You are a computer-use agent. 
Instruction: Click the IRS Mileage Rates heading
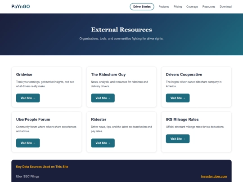pyautogui.click(x=182, y=120)
